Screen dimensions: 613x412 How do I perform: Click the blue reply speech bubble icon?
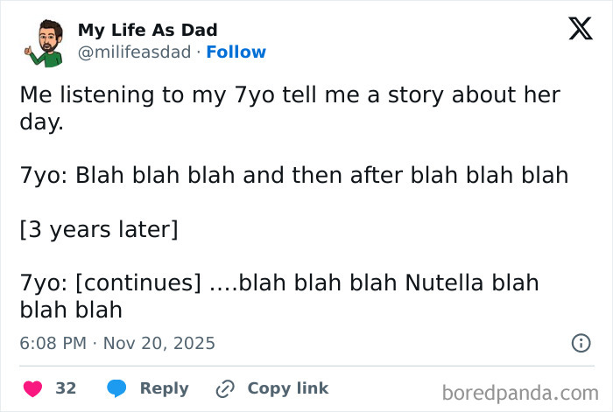point(116,388)
